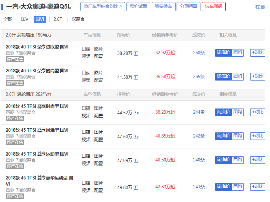Screen dimensions: 270x202
Task: Open 244条 transaction prices
Action: (x=199, y=112)
